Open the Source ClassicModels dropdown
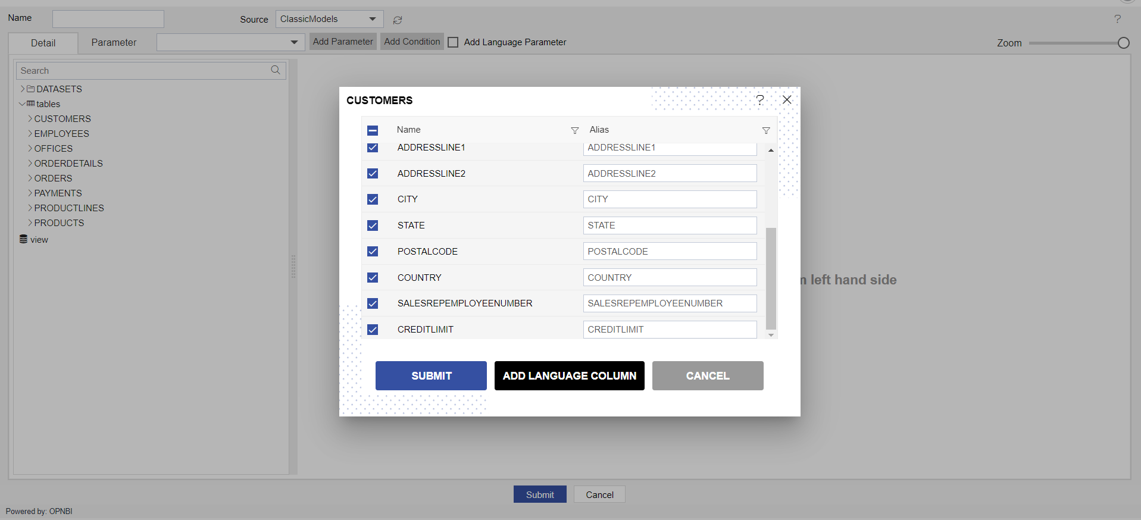This screenshot has height=520, width=1141. 329,19
